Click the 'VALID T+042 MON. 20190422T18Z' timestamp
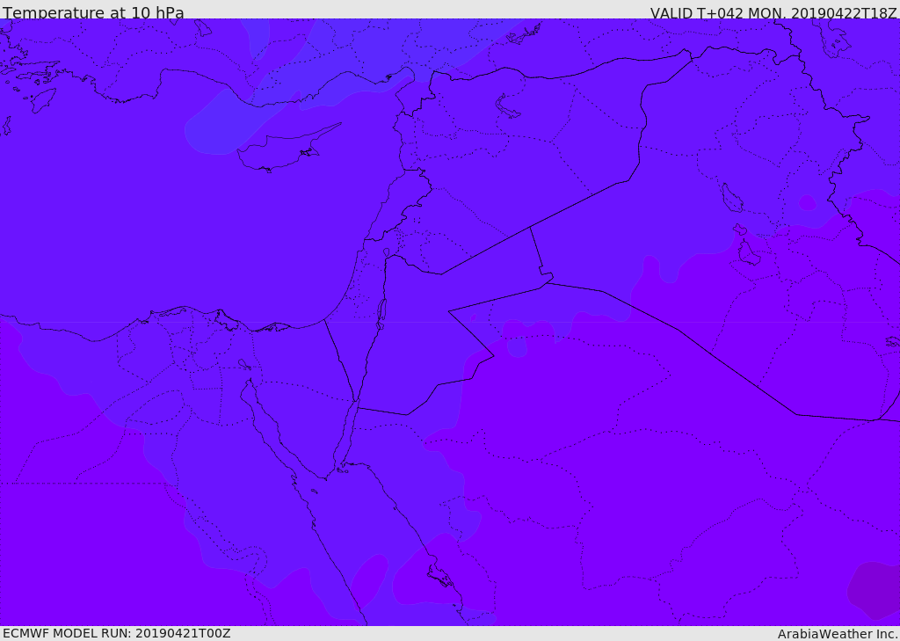The height and width of the screenshot is (641, 900). (x=773, y=12)
